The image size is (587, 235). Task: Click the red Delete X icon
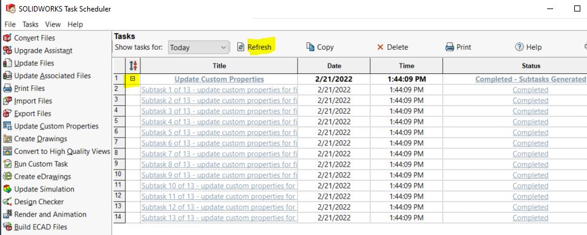381,47
